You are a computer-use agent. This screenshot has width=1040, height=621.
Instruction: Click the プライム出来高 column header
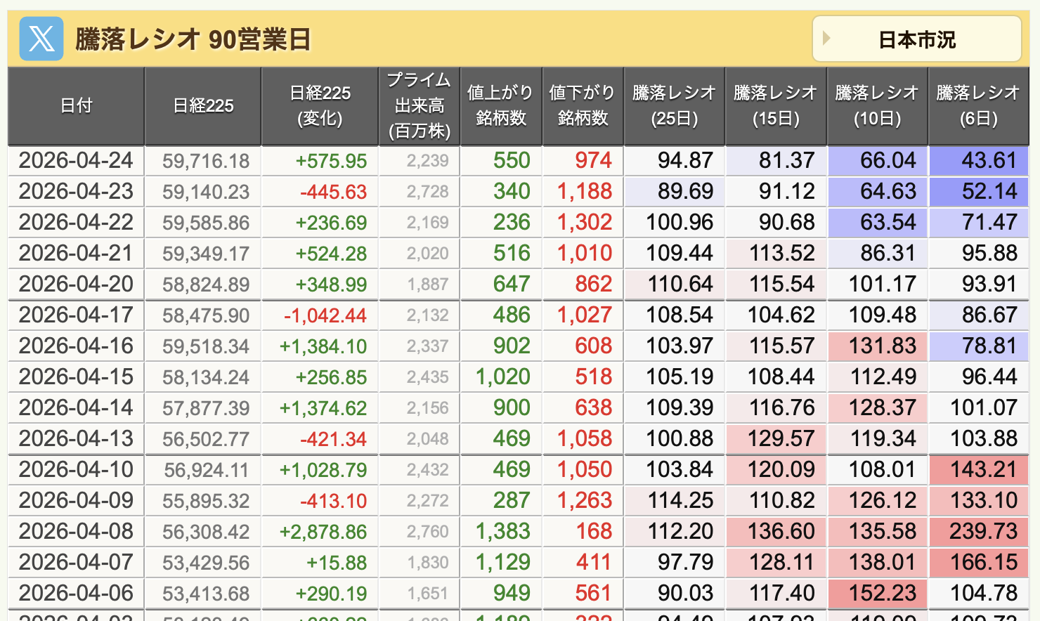[x=419, y=106]
